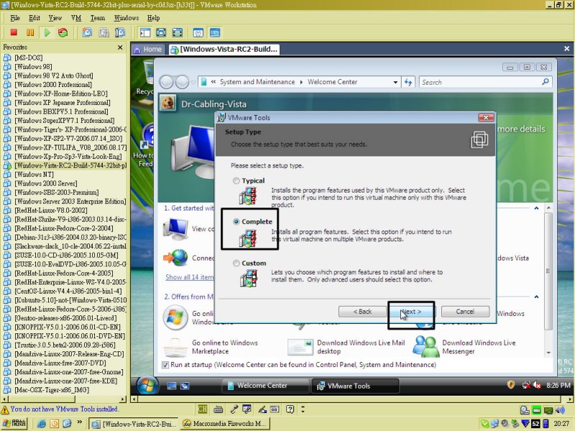Open the File menu
The height and width of the screenshot is (431, 575).
tap(15, 18)
